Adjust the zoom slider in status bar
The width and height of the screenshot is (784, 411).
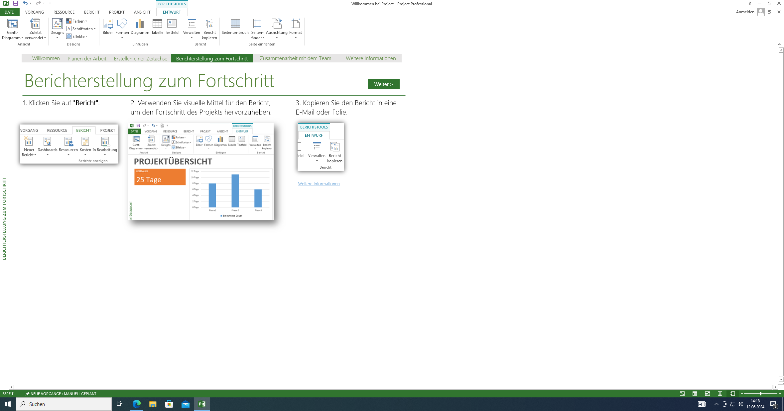pyautogui.click(x=760, y=394)
